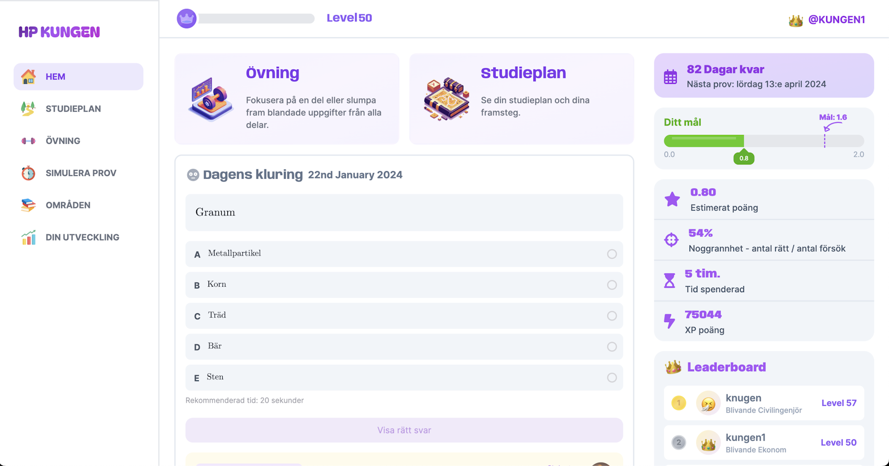Click the bar chart icon for Din Utveckling
Viewport: 889px width, 466px height.
28,237
